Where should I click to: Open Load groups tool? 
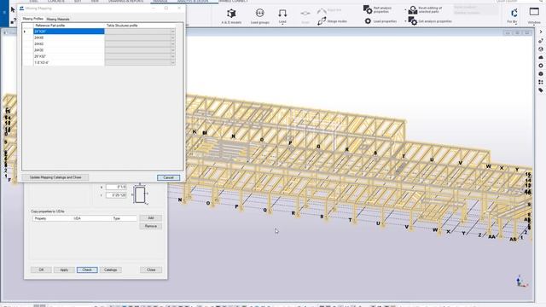[259, 16]
